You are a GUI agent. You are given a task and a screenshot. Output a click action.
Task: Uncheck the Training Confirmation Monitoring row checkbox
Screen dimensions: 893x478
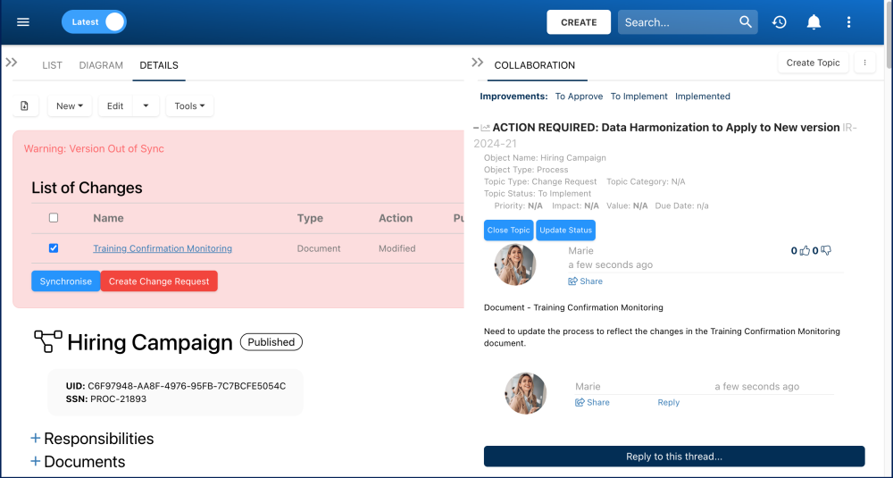click(x=54, y=247)
